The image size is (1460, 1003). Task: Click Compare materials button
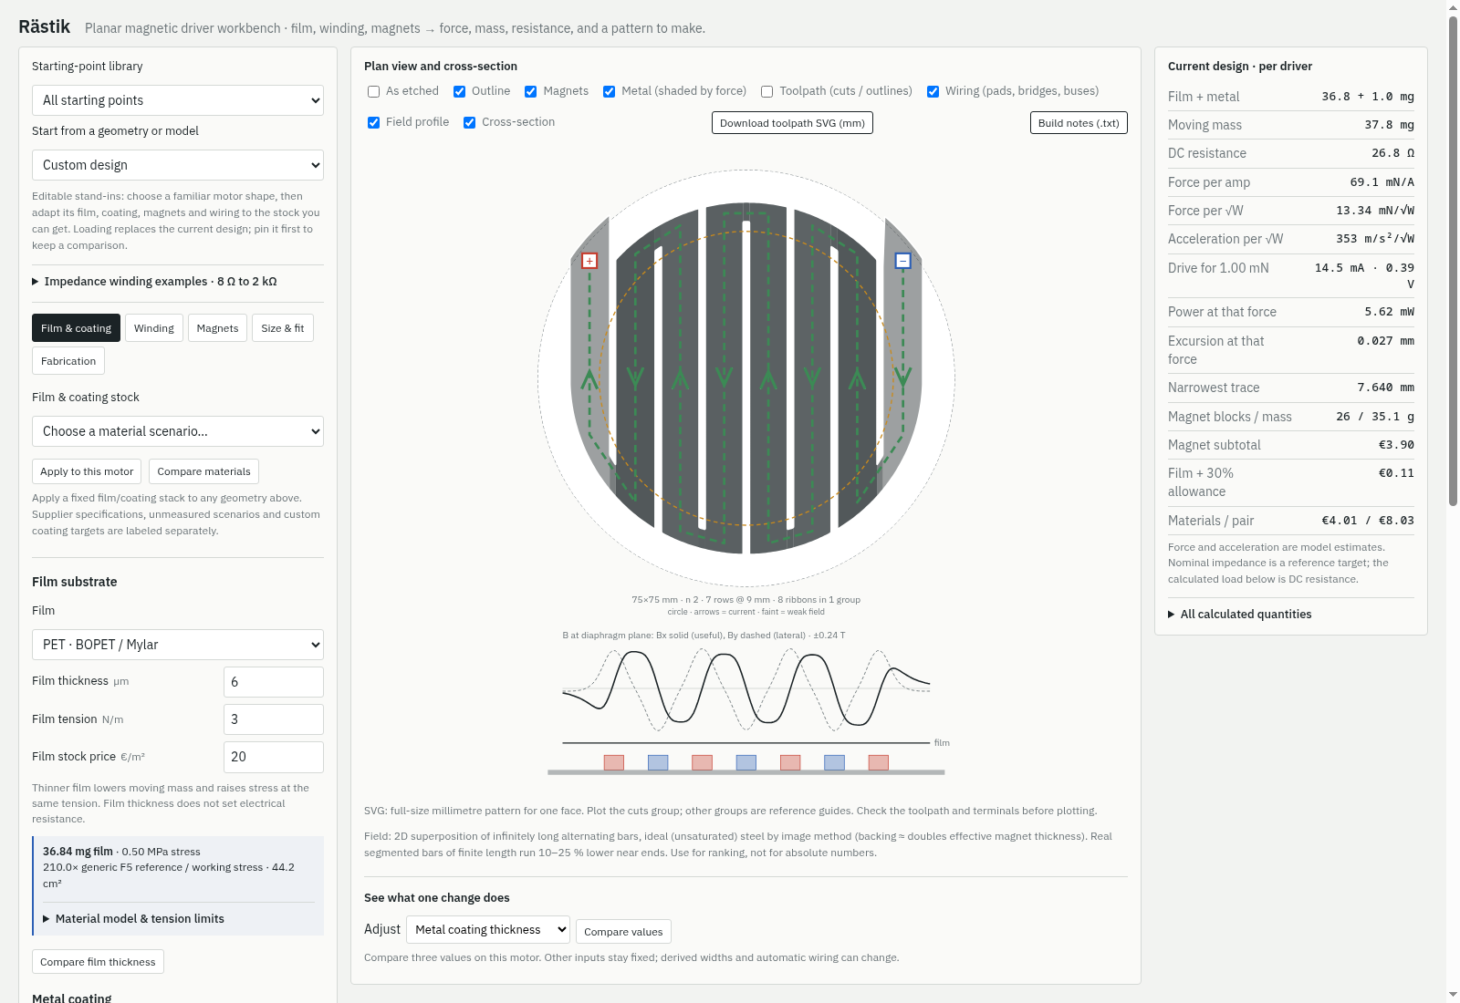(203, 471)
